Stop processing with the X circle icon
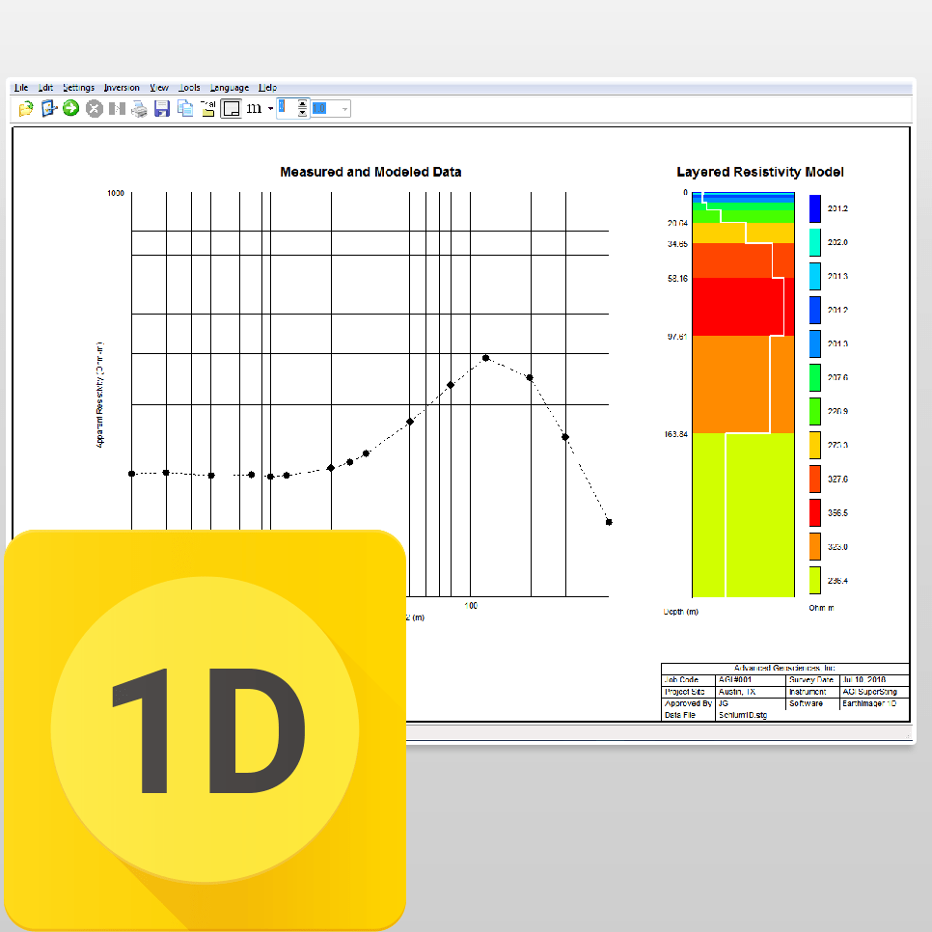This screenshot has width=932, height=932. [x=94, y=108]
